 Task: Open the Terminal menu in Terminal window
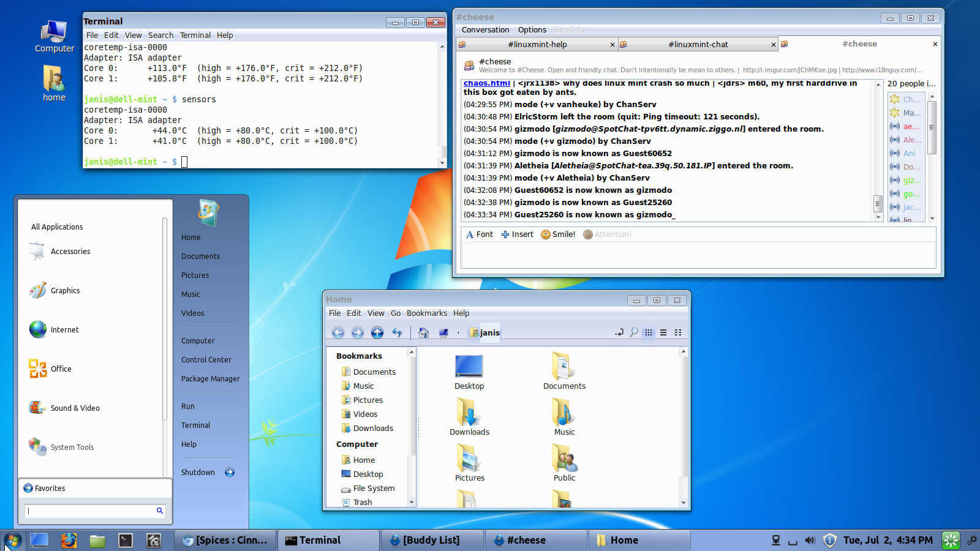tap(195, 36)
